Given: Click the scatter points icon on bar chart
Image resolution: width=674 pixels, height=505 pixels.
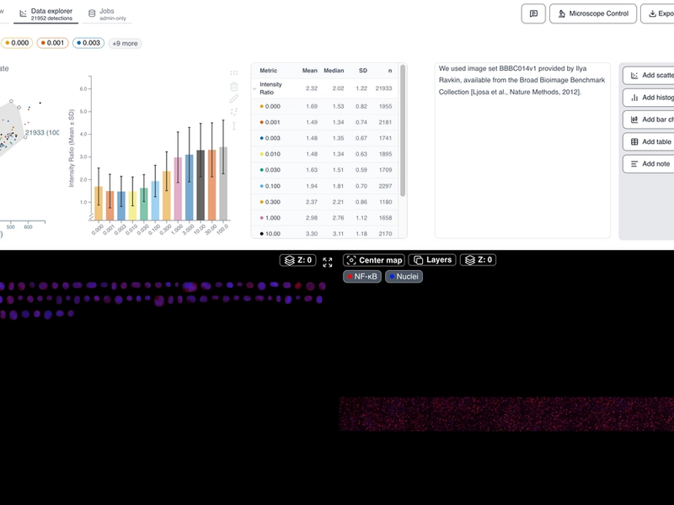Looking at the screenshot, I should [234, 112].
